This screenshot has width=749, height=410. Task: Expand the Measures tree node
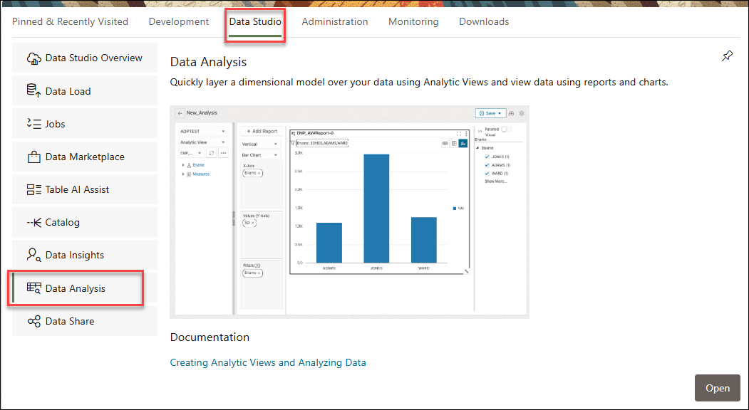pos(183,174)
